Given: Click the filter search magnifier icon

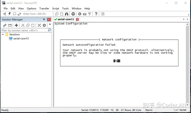Looking at the screenshot, I should [x=49, y=30].
